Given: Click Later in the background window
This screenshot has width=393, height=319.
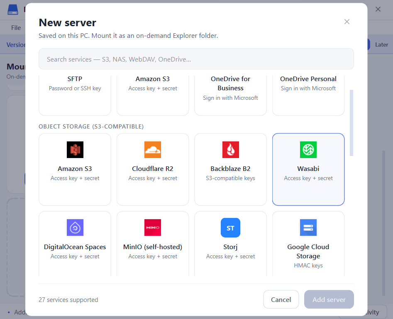Looking at the screenshot, I should point(381,45).
